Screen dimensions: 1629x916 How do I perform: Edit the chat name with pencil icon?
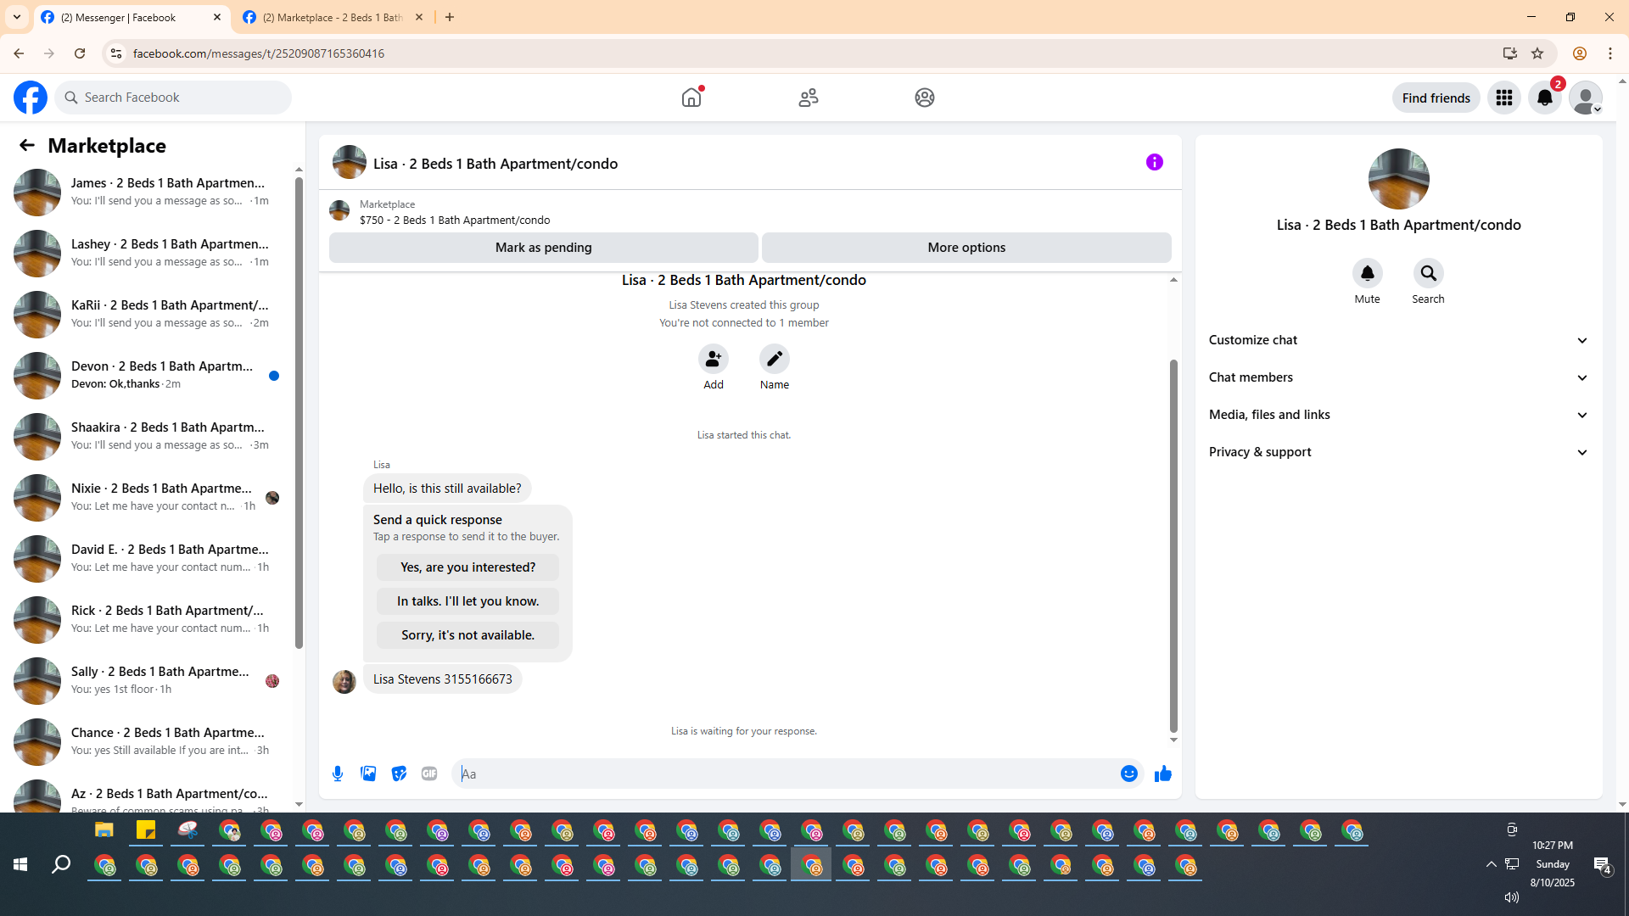coord(774,359)
